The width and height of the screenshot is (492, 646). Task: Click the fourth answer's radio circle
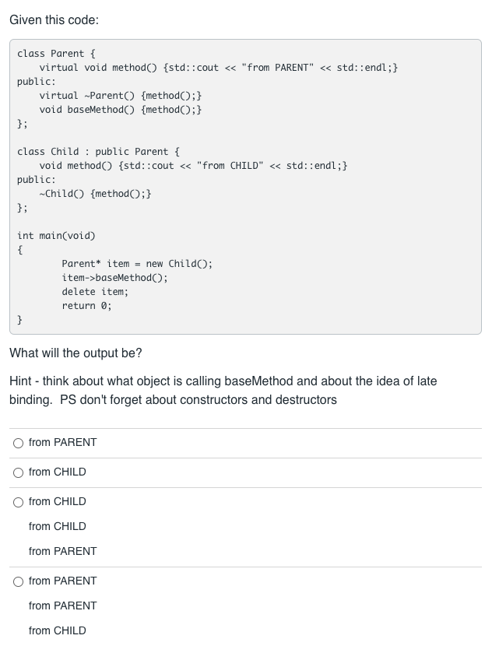click(x=18, y=581)
